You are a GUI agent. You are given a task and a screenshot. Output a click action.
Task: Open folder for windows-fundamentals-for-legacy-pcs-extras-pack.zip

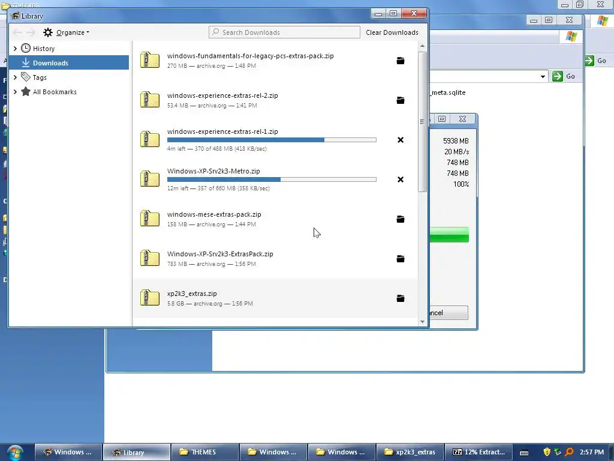400,61
